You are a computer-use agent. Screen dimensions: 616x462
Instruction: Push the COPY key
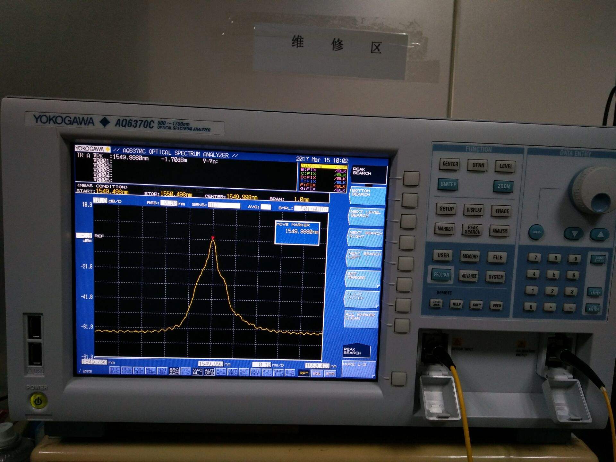(477, 305)
